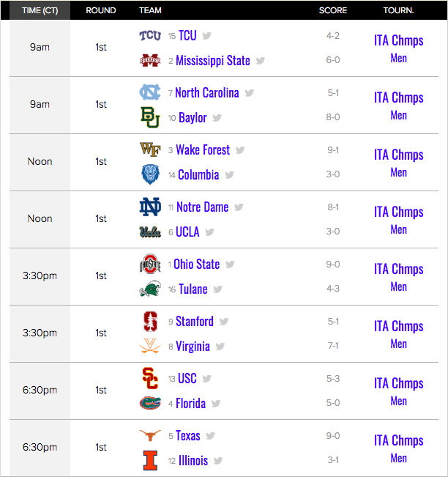Open the UCLA team link
Screen dimensions: 448x477
187,232
